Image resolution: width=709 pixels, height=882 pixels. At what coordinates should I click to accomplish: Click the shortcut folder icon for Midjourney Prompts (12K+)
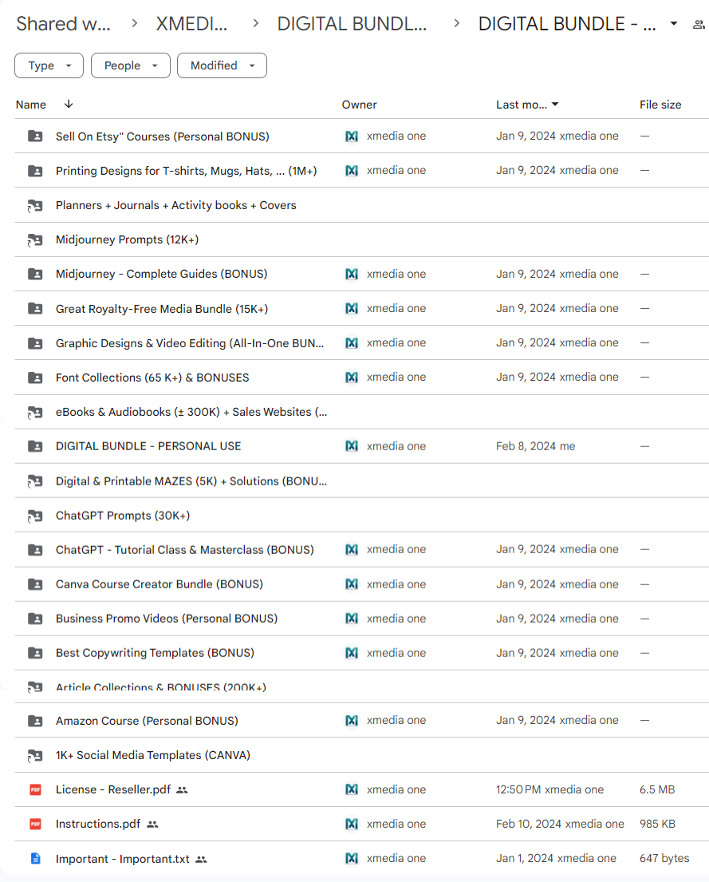[x=35, y=239]
